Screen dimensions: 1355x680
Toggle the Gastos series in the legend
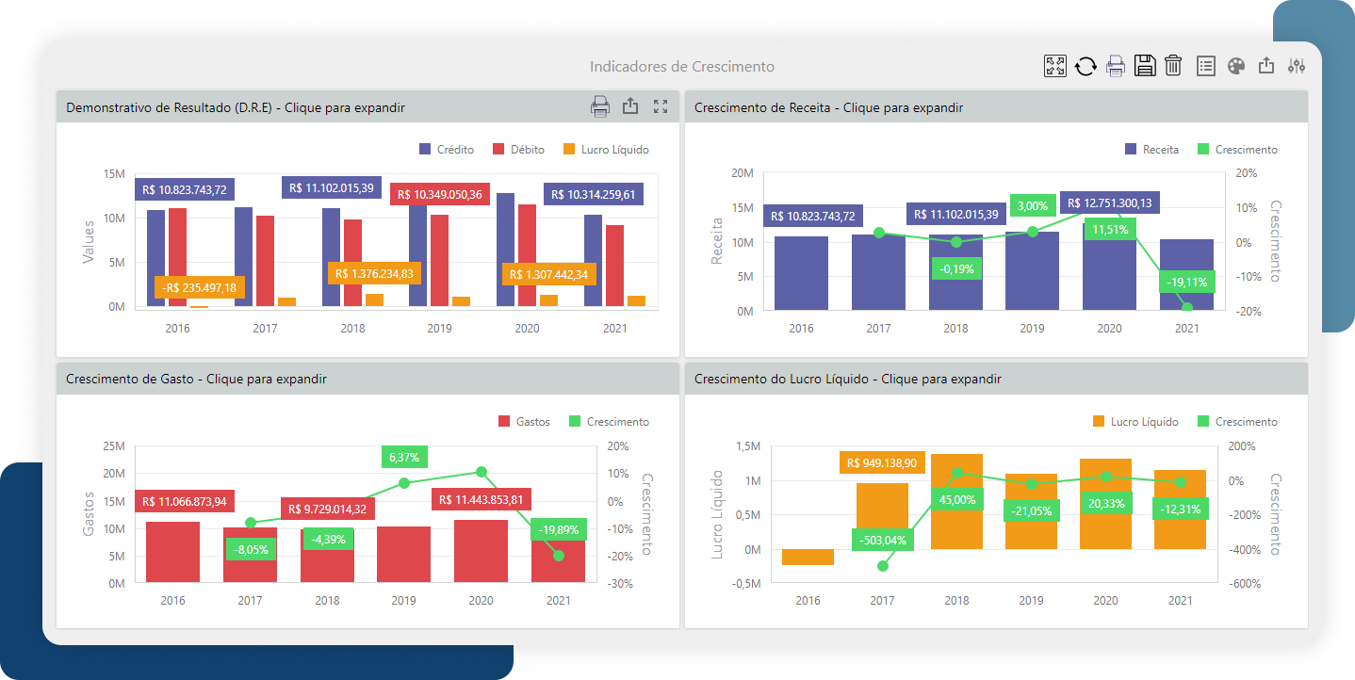(x=524, y=422)
